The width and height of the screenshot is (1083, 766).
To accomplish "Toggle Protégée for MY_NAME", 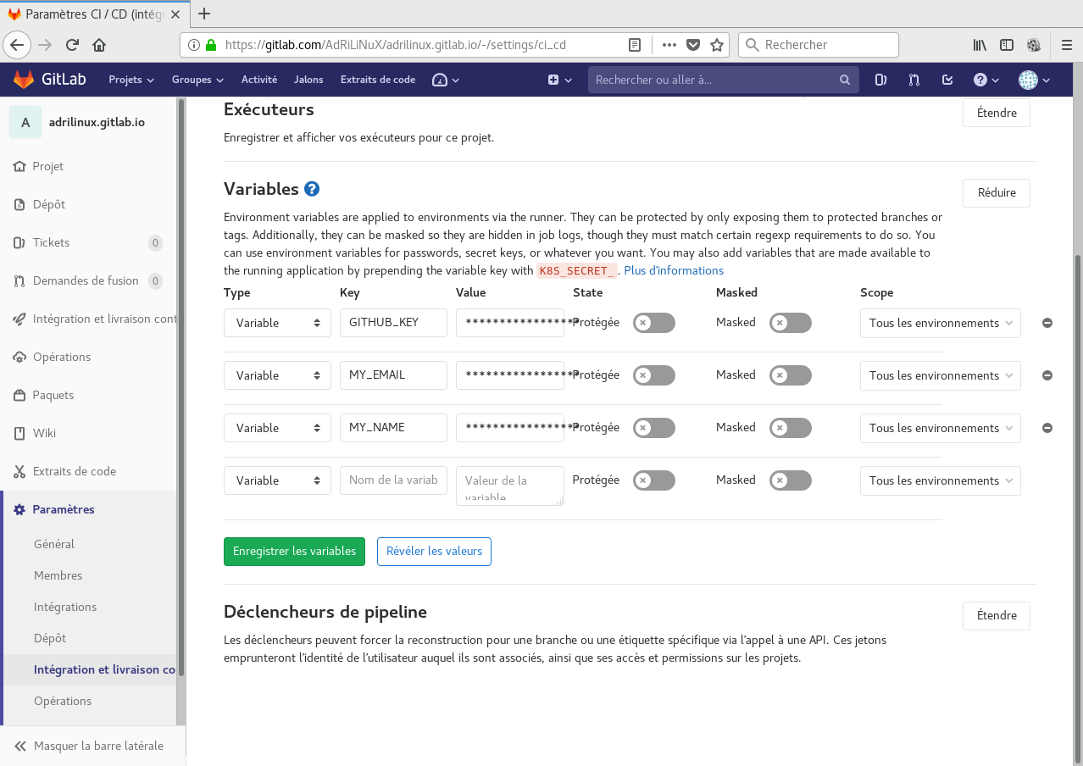I will [x=654, y=428].
